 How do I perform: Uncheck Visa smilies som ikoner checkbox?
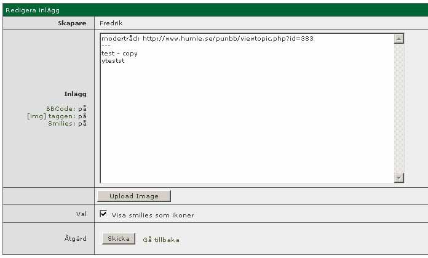click(x=104, y=215)
